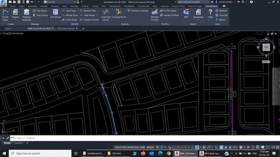Open Manage Profiles
This screenshot has height=157, width=280.
(x=154, y=15)
